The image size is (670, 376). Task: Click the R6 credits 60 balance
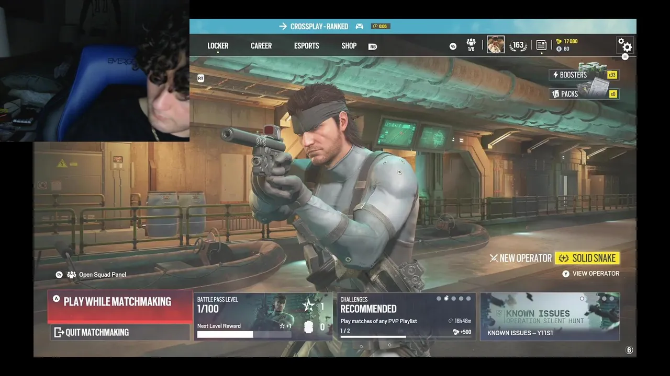tap(563, 49)
